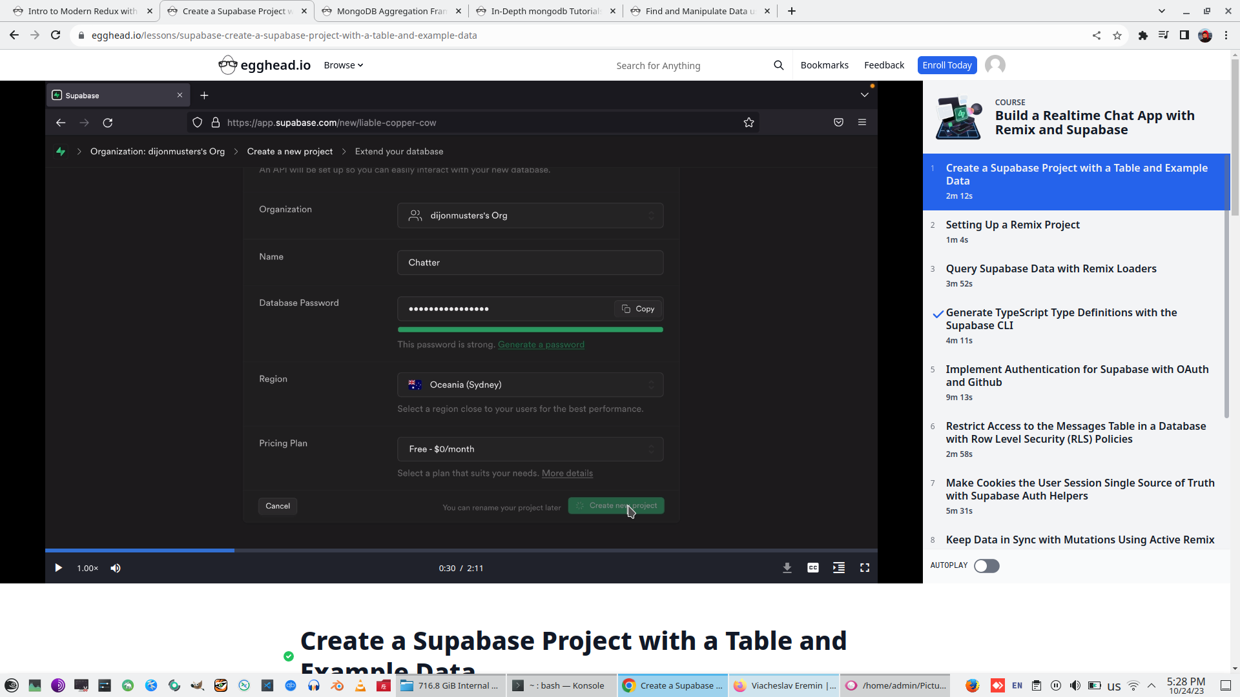This screenshot has width=1240, height=697.
Task: Click the Enroll Today button
Action: click(947, 65)
